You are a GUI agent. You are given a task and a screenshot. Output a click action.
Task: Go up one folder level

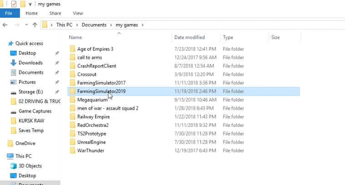pos(35,25)
